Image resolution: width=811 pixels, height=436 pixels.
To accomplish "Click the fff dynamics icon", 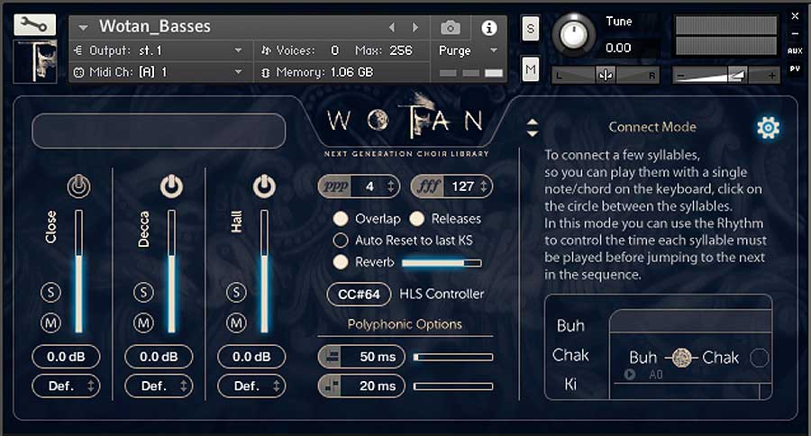I will point(428,186).
